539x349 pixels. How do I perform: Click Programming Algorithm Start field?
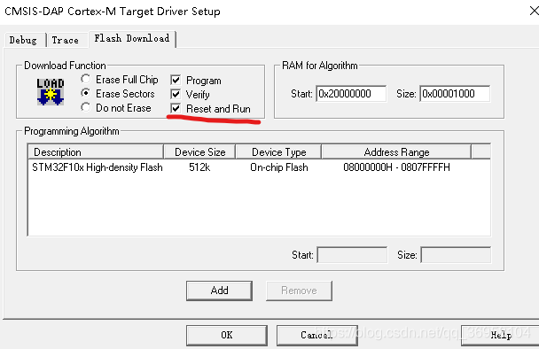pos(352,255)
